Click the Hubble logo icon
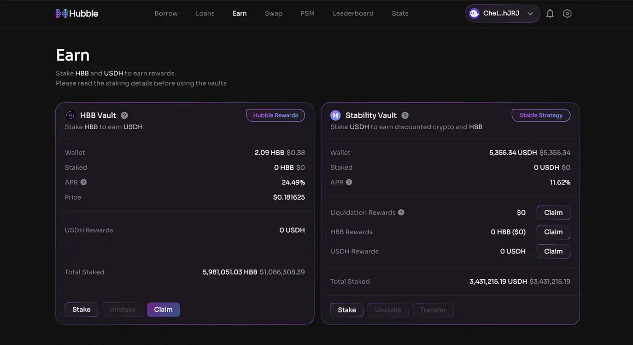The height and width of the screenshot is (345, 633). click(62, 13)
